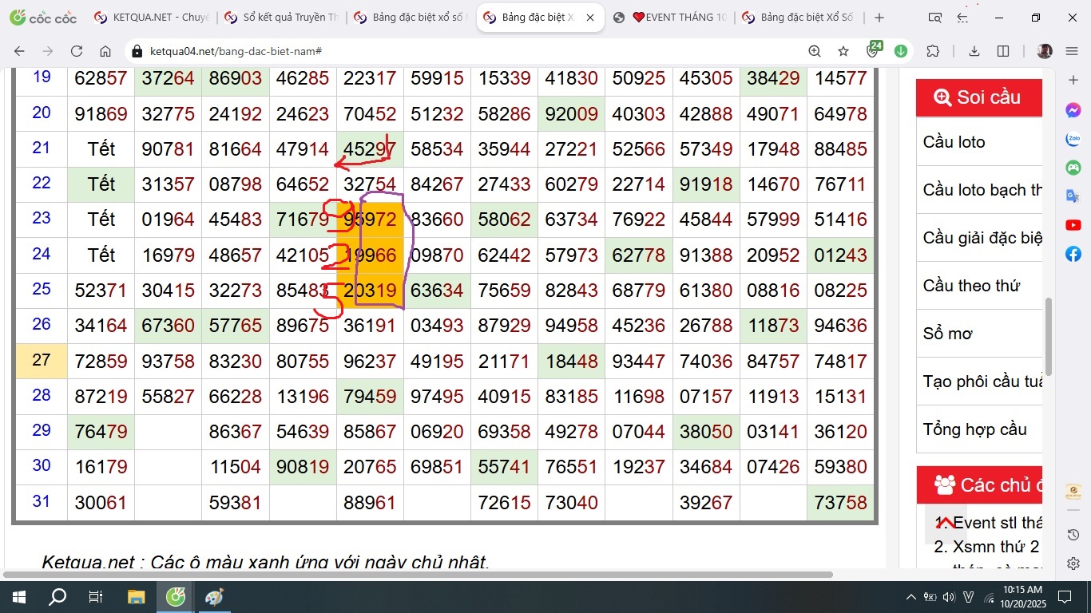Switch to the KETQUA.NET tab
Viewport: 1091px width, 613px height.
(x=152, y=18)
